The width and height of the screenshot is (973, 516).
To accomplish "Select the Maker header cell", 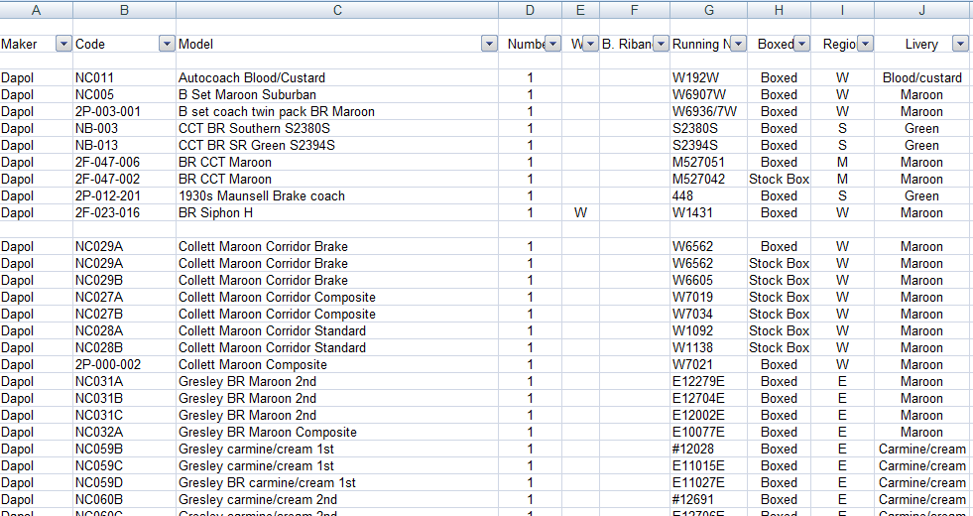I will (x=37, y=44).
